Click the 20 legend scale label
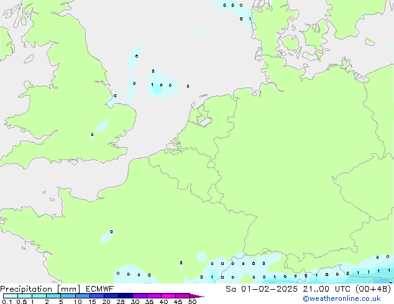This screenshot has width=394, height=304. pyautogui.click(x=106, y=302)
